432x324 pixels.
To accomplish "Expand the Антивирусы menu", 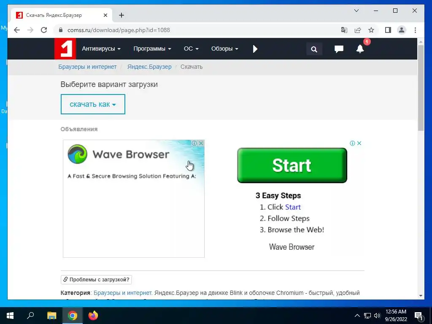I will [x=101, y=49].
